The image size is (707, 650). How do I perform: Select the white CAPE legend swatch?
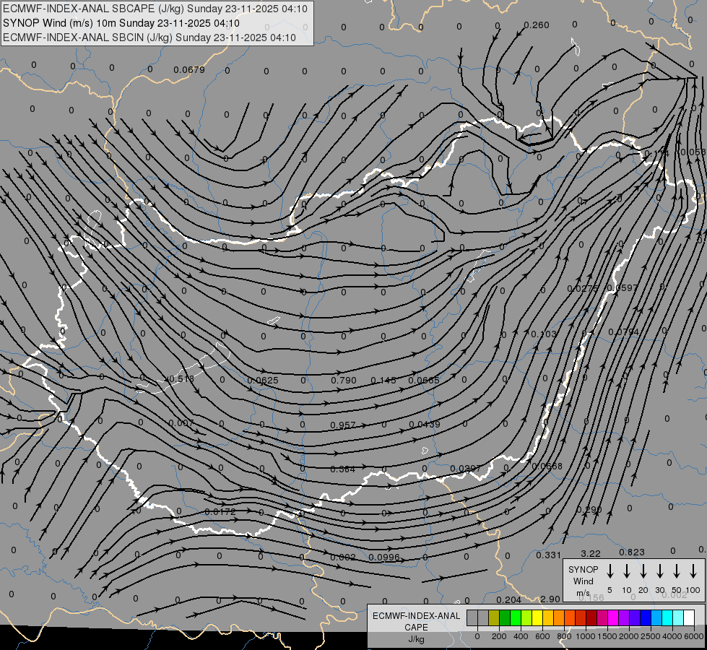(689, 617)
